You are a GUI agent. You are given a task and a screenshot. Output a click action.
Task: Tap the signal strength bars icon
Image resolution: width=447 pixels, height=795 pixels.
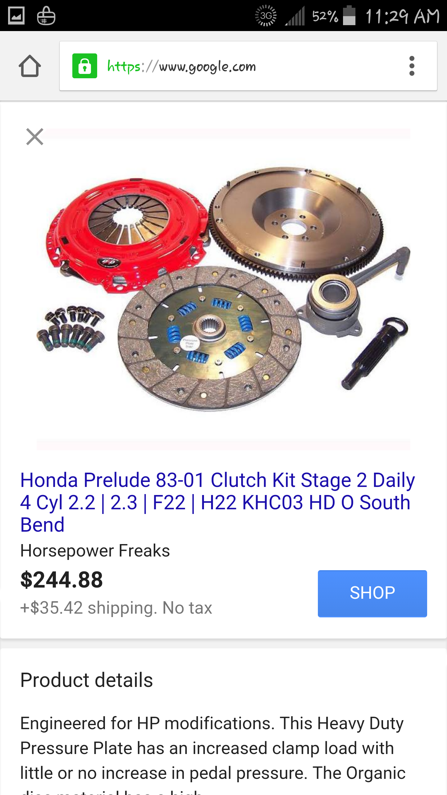[295, 16]
